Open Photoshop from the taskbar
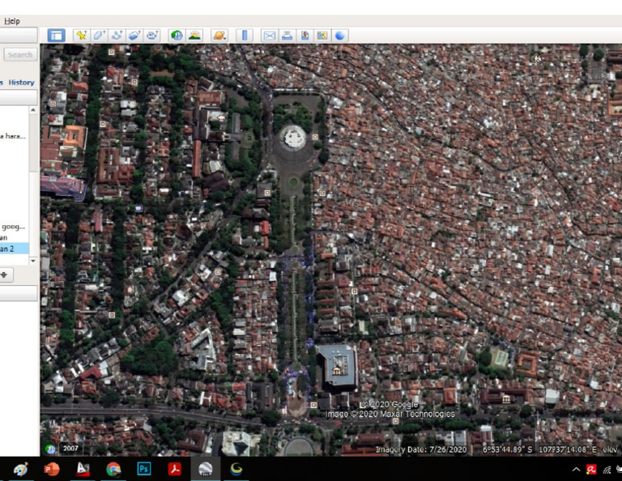The image size is (622, 481). pos(144,469)
